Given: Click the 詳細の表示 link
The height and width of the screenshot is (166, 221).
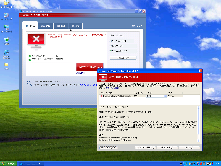Looking at the screenshot, I should (80, 73).
